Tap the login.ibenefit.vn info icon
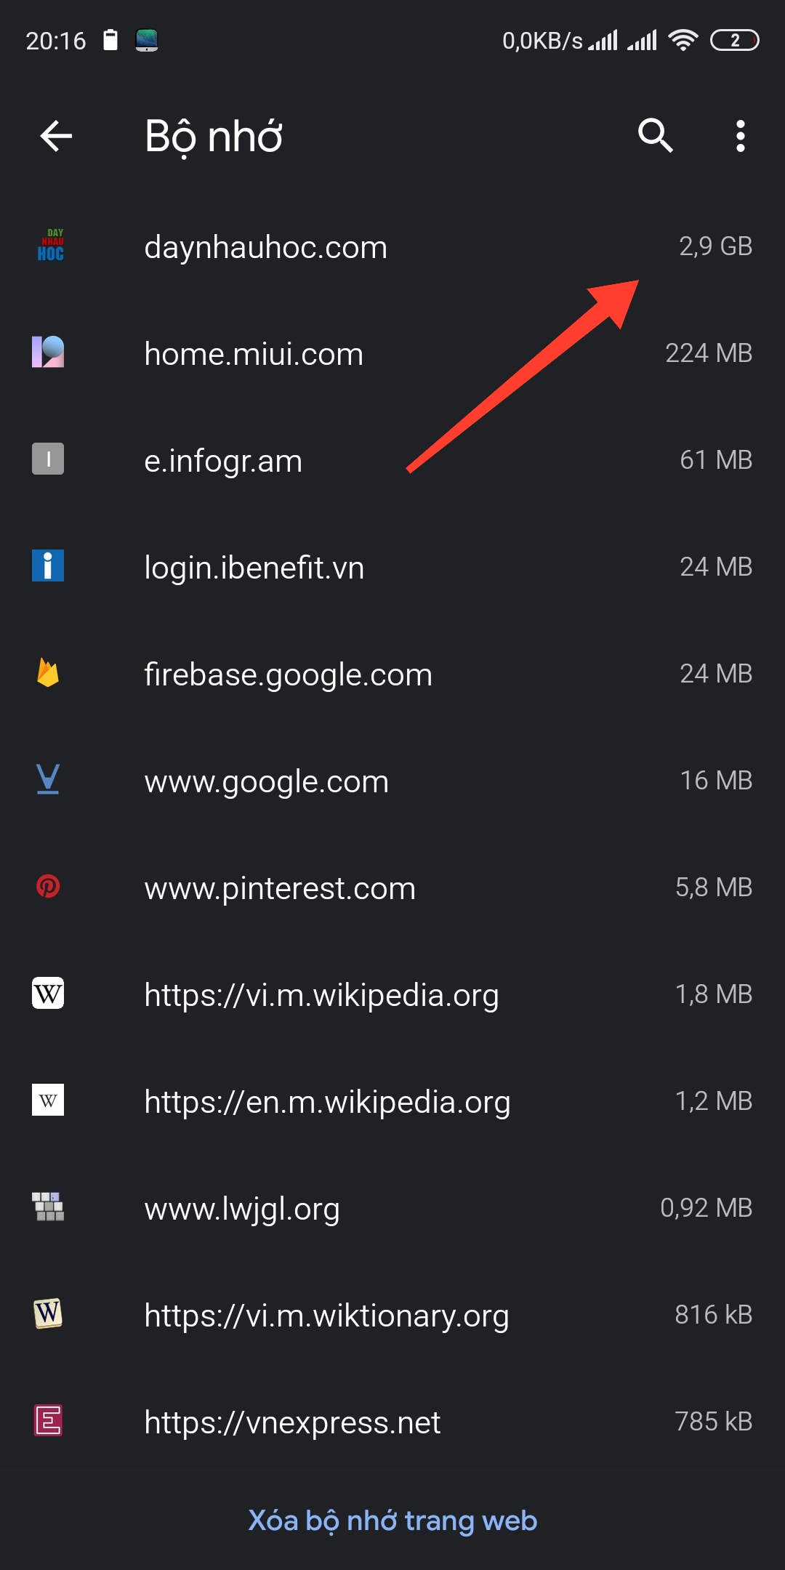 click(48, 565)
